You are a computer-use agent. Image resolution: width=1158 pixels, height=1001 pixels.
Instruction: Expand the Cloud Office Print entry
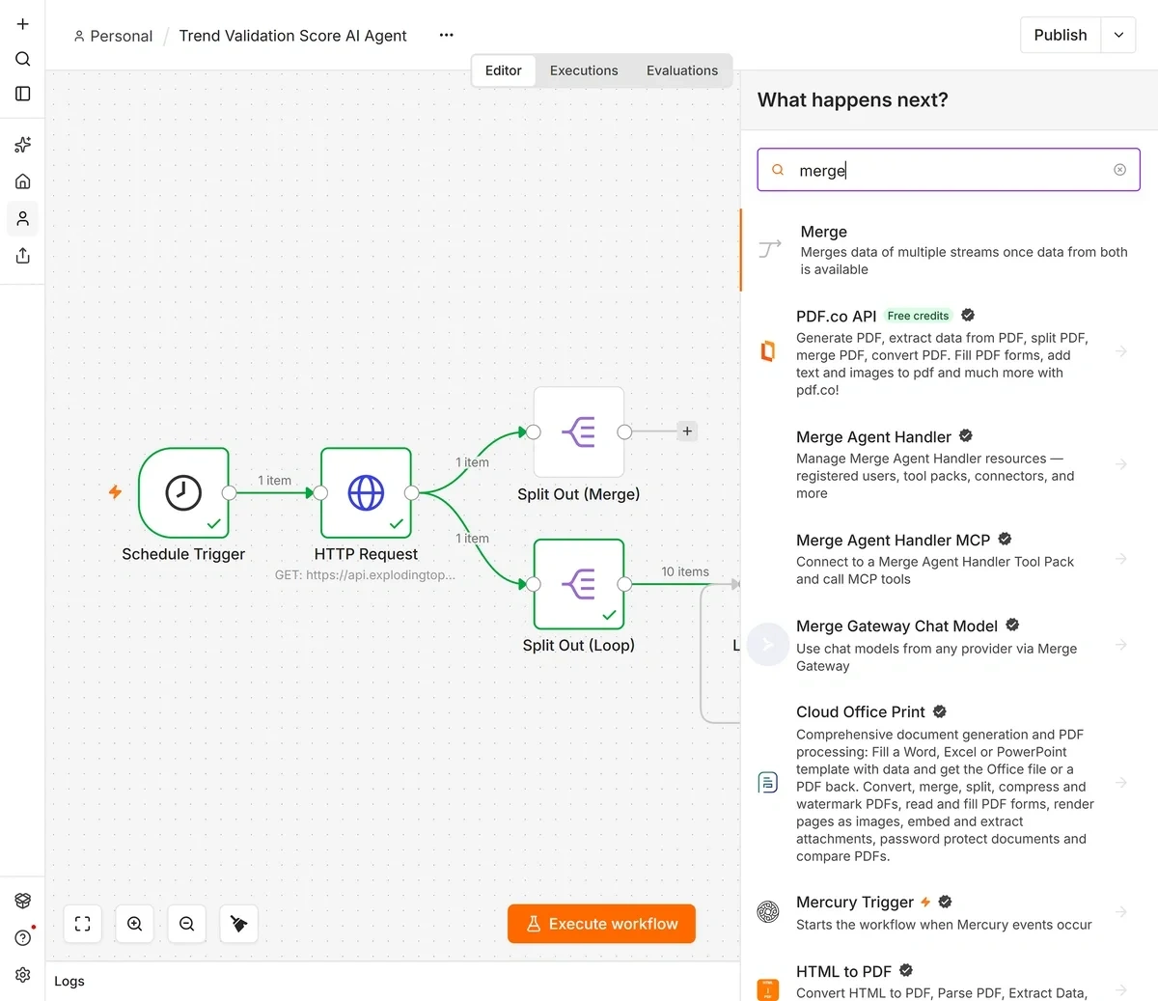1121,783
